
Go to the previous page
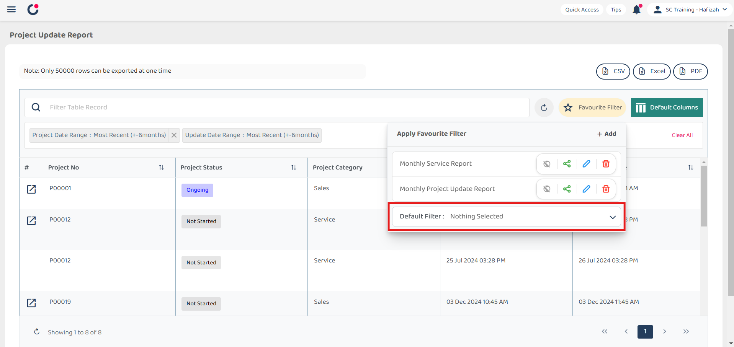626,332
